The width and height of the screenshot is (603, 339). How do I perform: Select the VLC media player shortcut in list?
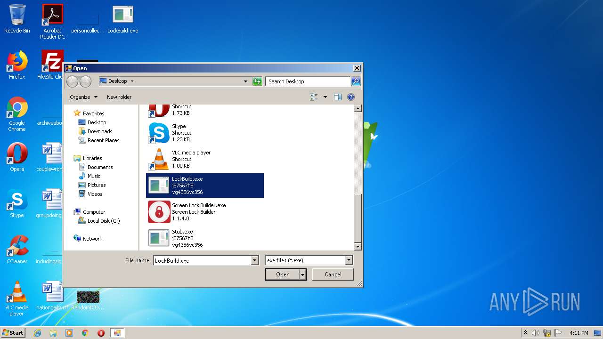coord(205,159)
